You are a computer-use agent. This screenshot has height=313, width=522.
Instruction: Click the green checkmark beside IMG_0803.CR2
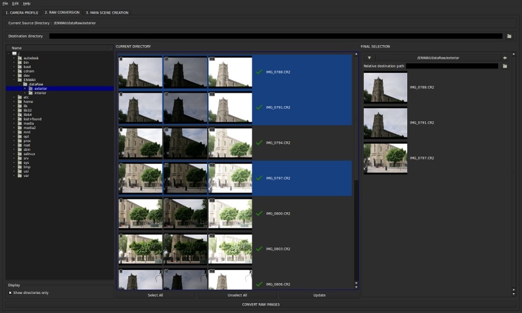pyautogui.click(x=259, y=249)
